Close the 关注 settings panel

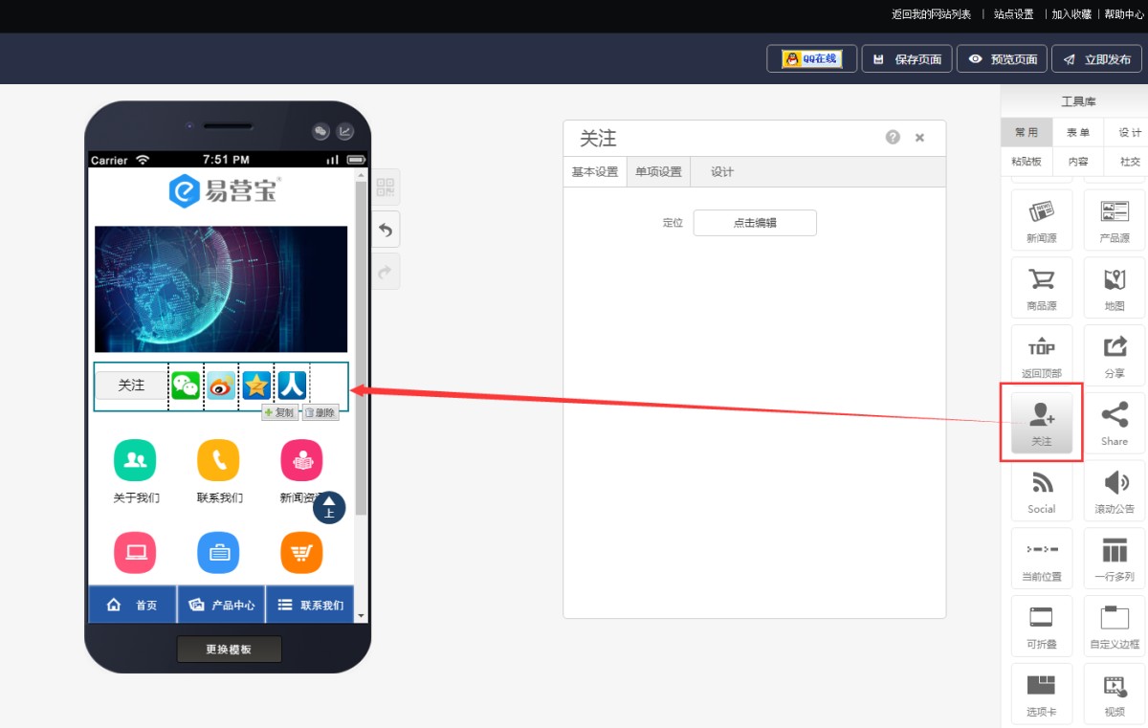pos(919,138)
